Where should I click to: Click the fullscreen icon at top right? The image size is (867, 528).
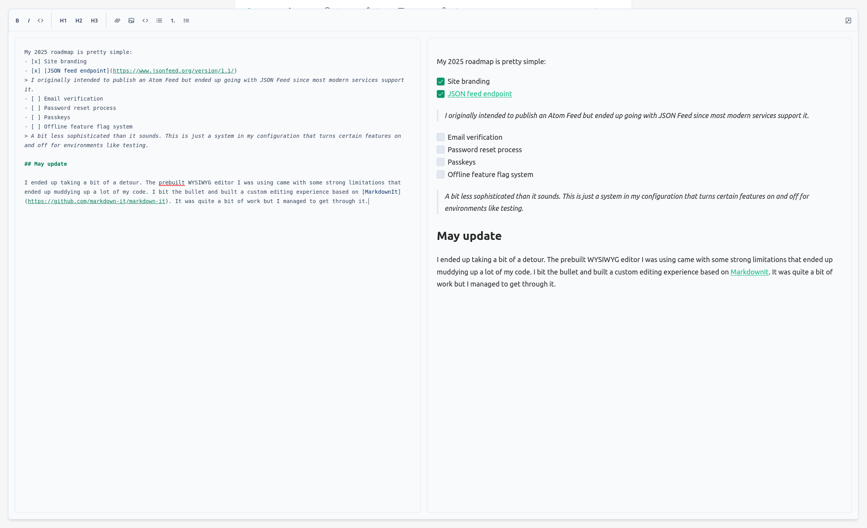(x=848, y=21)
